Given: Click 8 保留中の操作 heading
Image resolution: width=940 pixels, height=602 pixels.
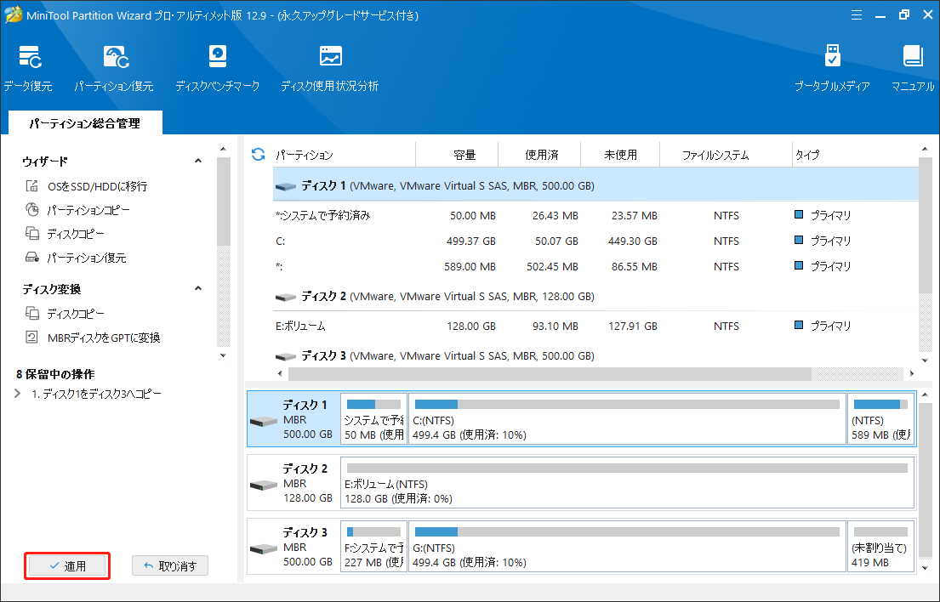Looking at the screenshot, I should [x=55, y=374].
